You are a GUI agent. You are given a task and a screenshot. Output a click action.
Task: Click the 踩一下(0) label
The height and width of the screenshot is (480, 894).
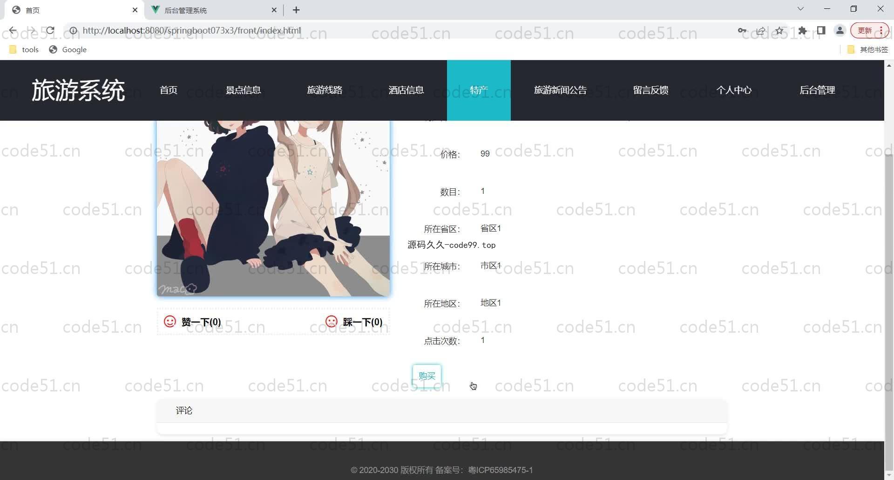[x=363, y=322]
